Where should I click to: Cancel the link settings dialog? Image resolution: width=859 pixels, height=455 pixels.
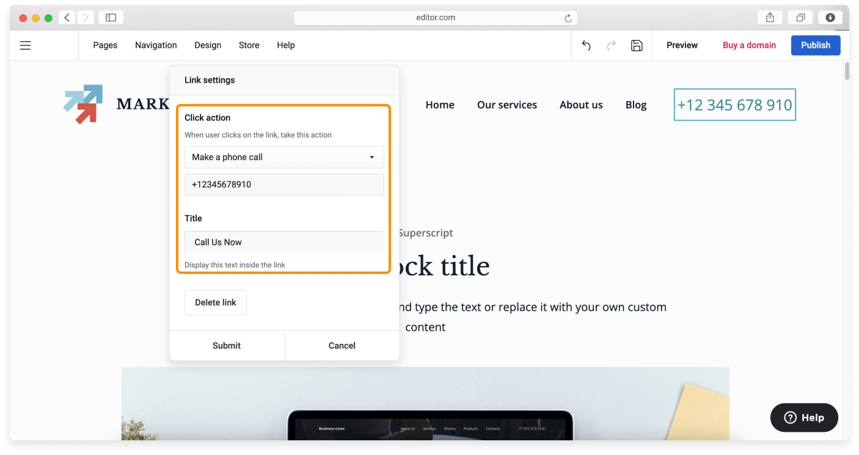click(342, 346)
